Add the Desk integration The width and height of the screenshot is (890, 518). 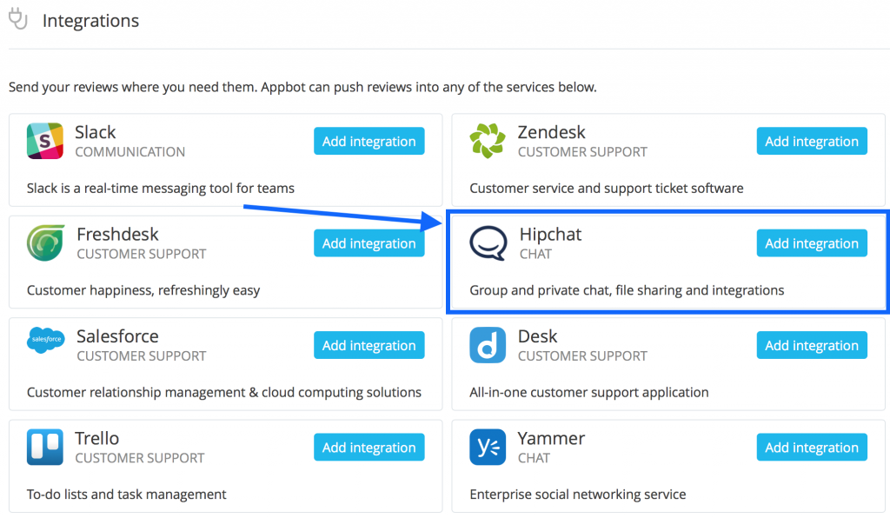tap(812, 345)
